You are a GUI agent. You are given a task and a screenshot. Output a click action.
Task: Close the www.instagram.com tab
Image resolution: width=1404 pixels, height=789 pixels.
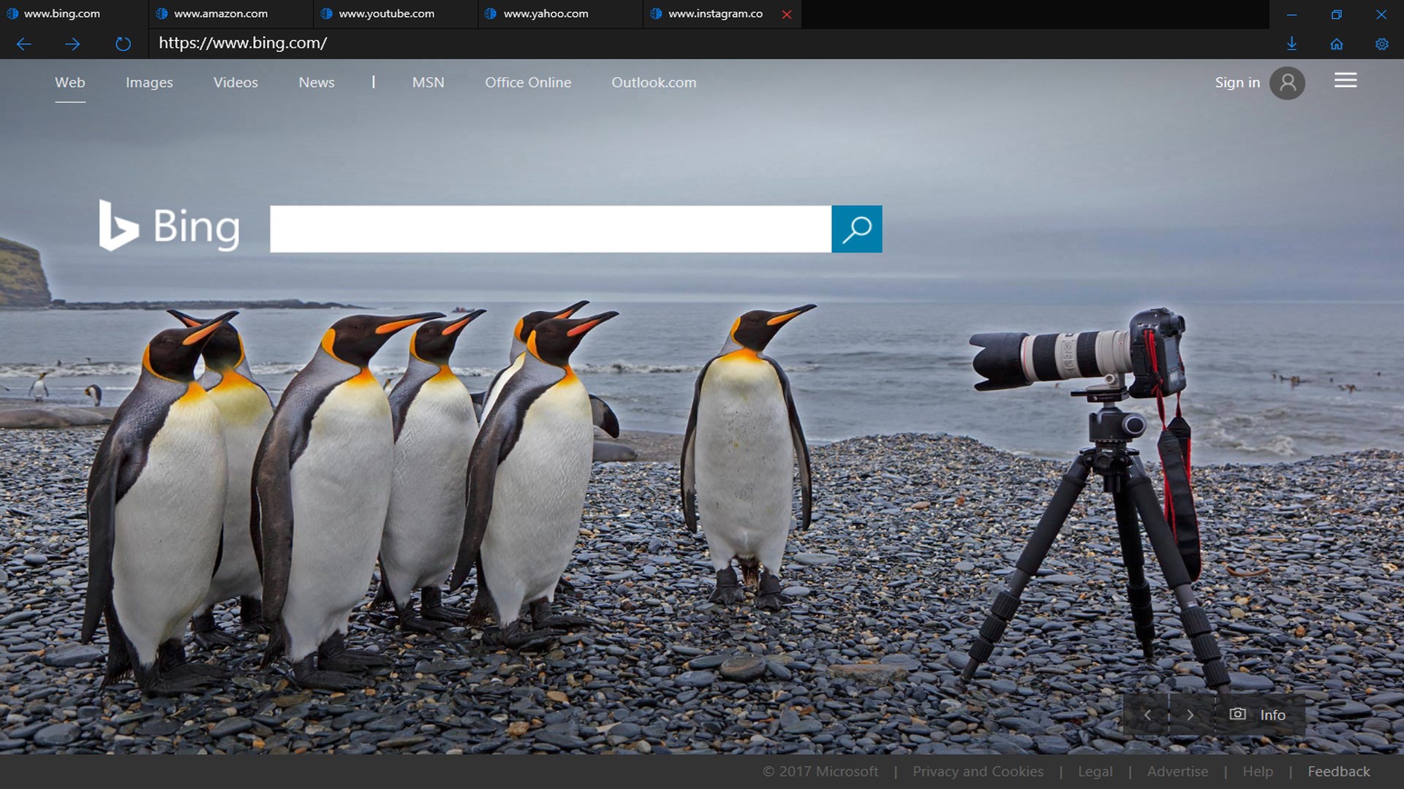click(786, 15)
